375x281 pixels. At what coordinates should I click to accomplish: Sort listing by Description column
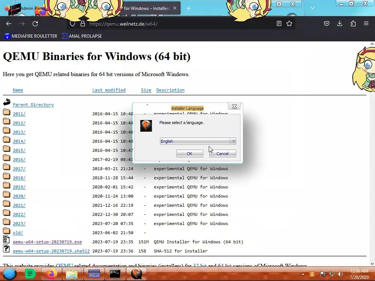coord(170,90)
